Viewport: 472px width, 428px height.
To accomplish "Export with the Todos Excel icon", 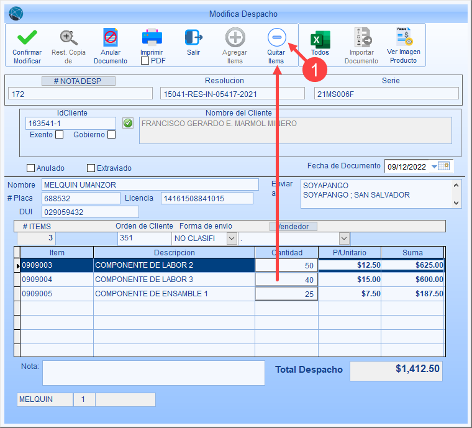I will pos(320,39).
